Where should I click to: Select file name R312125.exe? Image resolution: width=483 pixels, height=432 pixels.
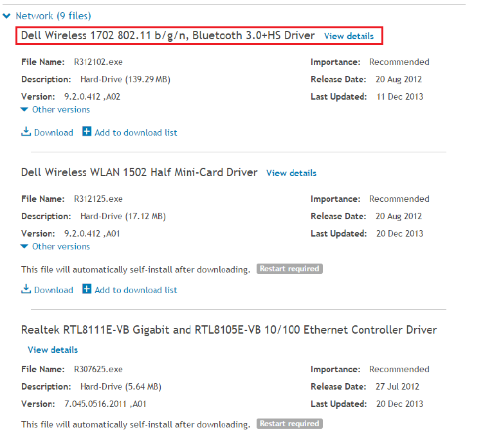98,199
